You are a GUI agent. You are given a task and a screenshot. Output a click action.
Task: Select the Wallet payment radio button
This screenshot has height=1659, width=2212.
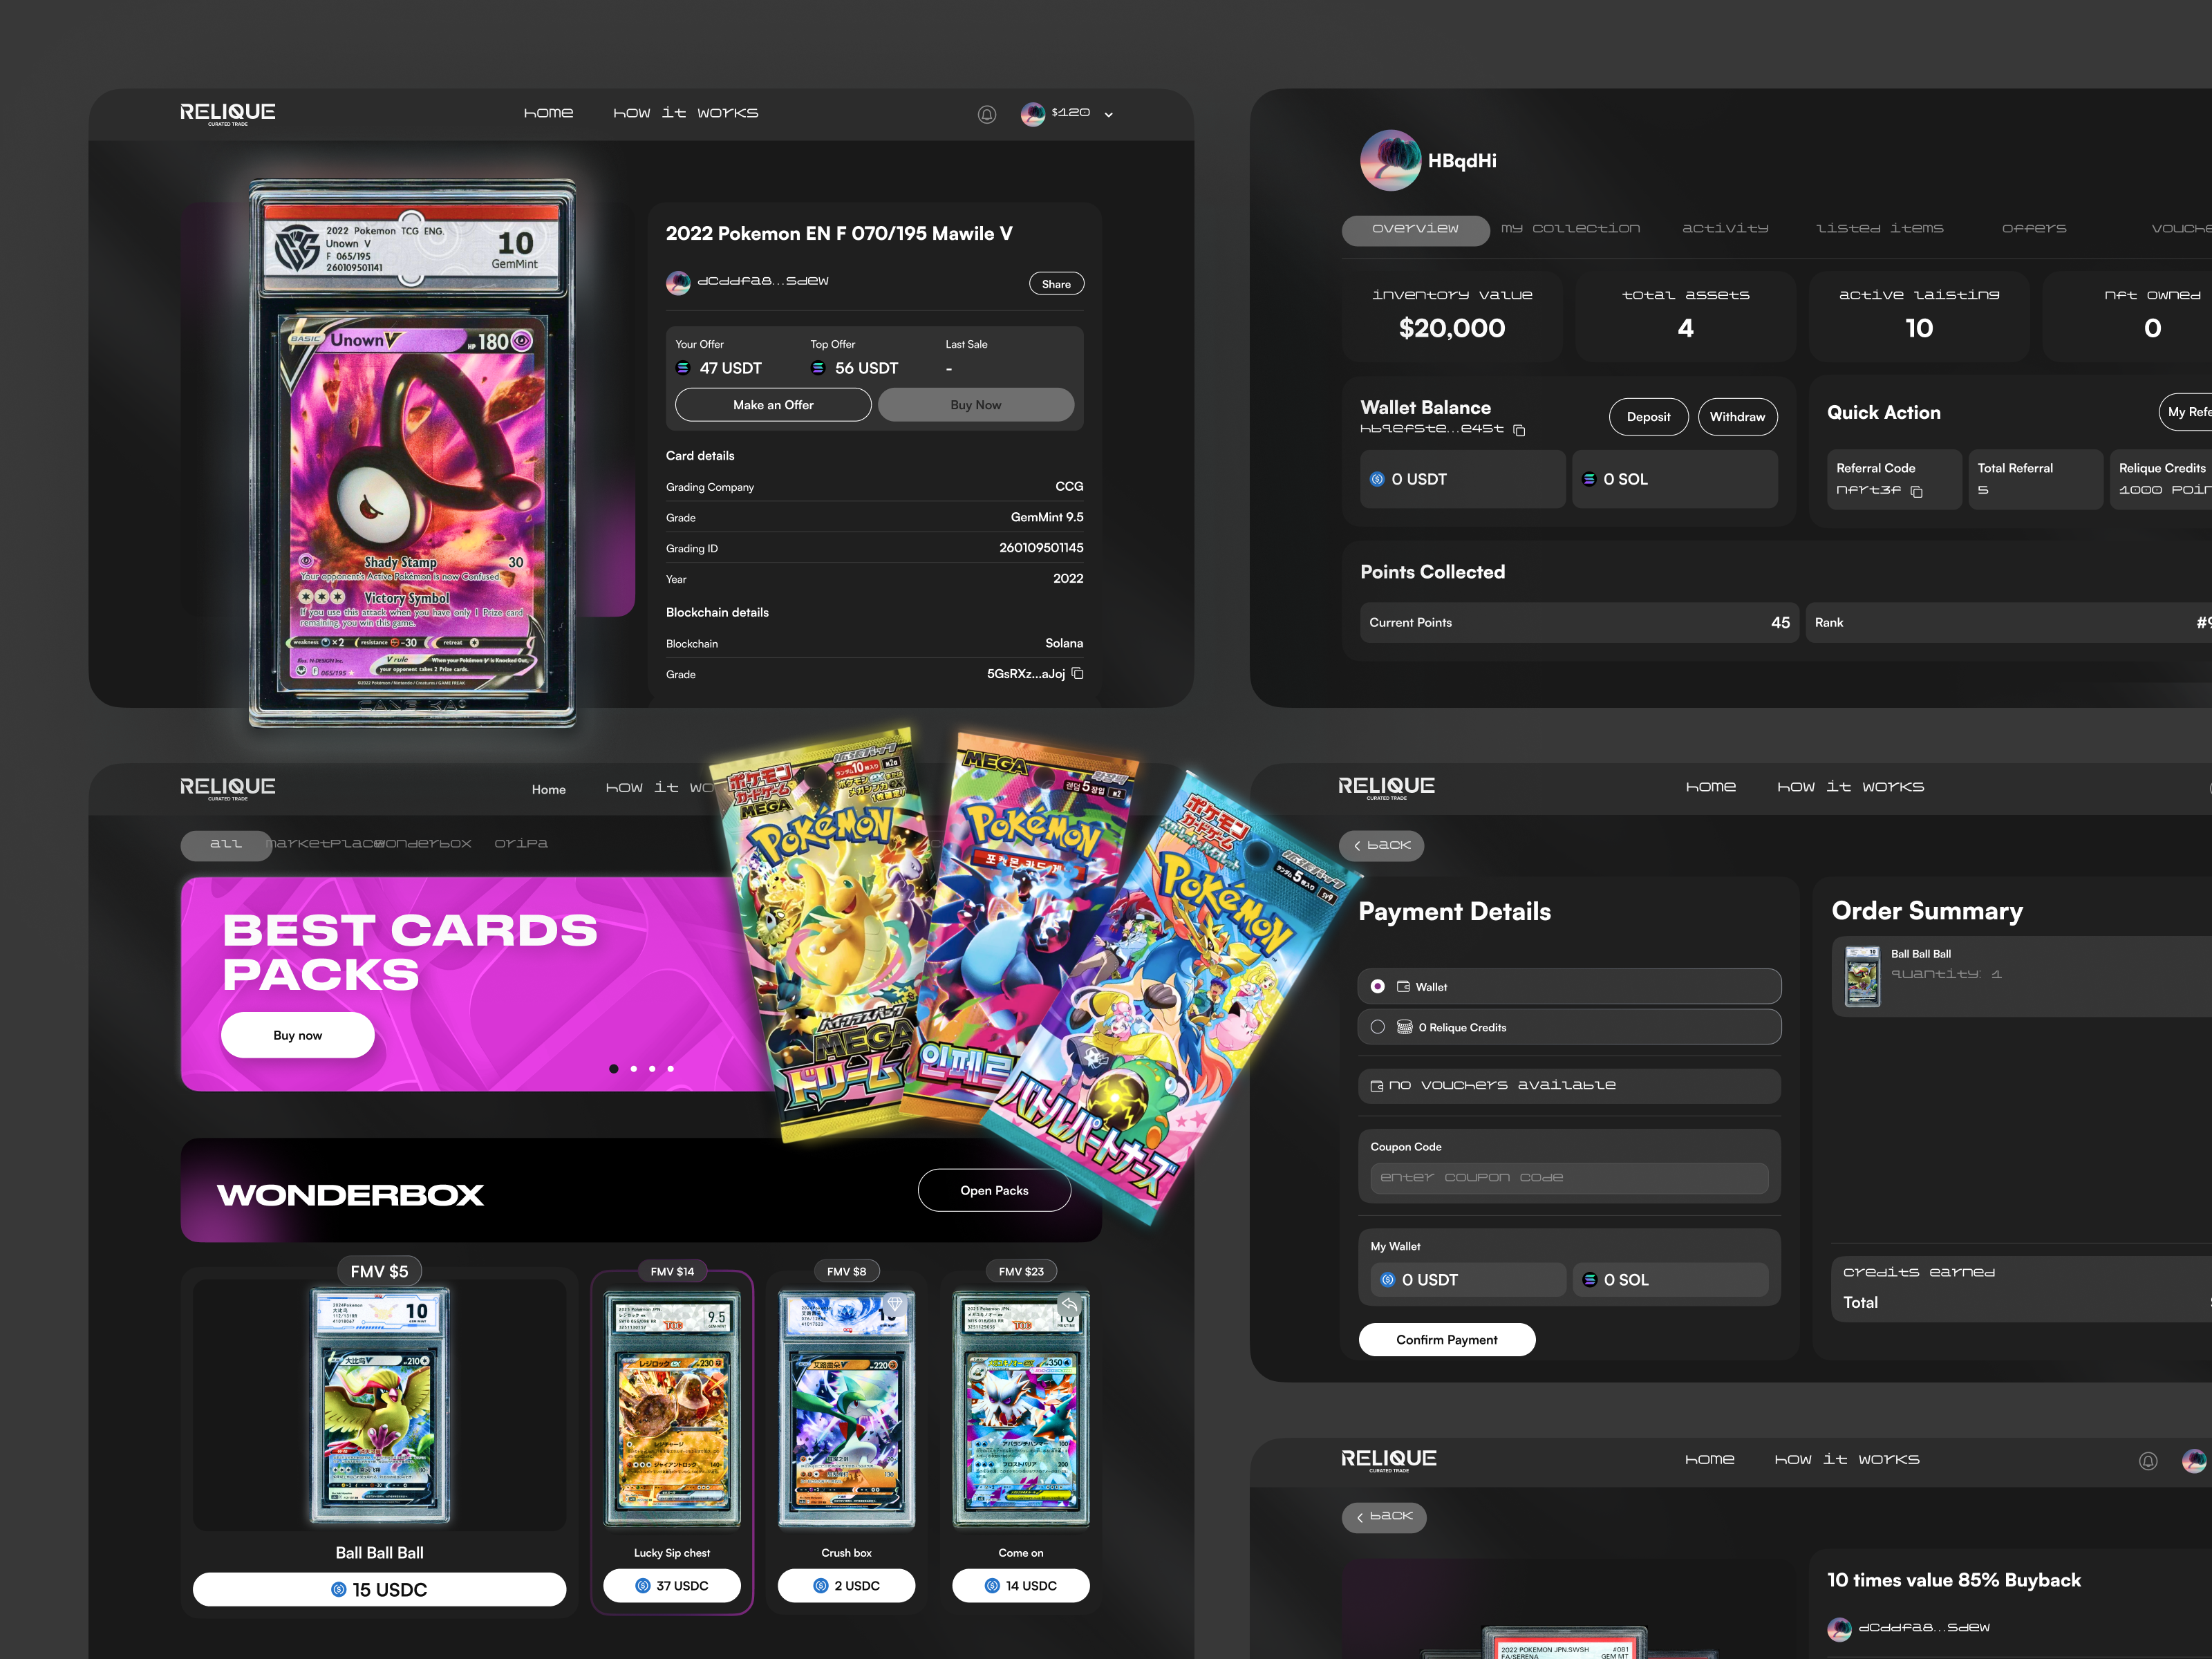[1377, 987]
